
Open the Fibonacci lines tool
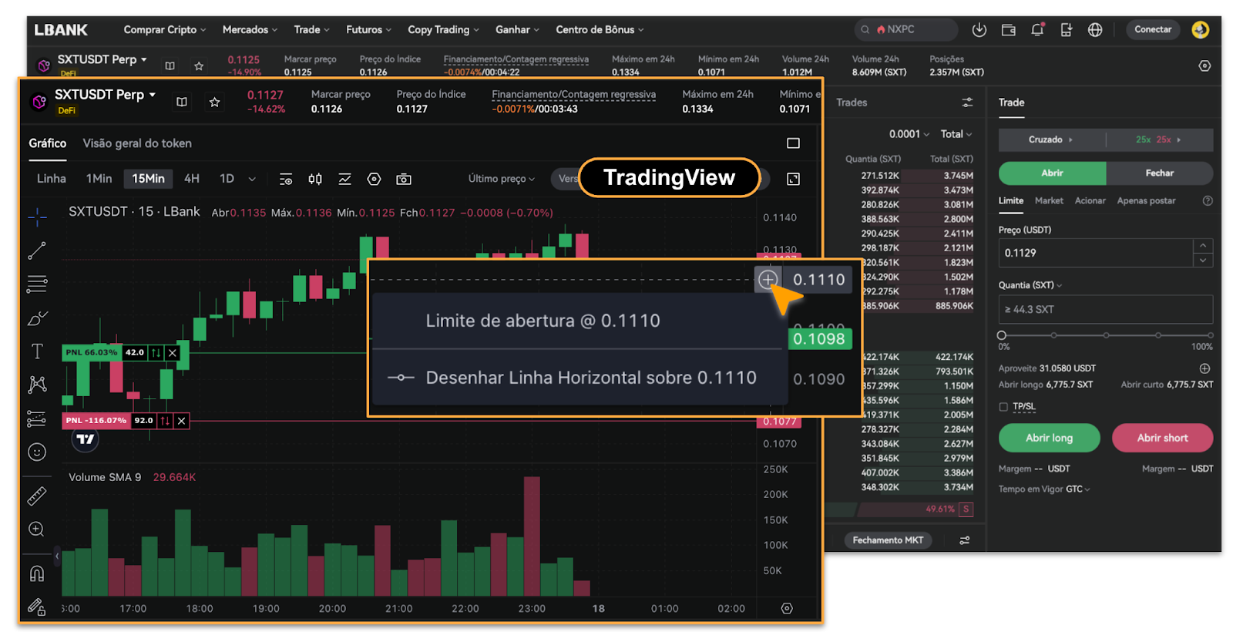(37, 284)
